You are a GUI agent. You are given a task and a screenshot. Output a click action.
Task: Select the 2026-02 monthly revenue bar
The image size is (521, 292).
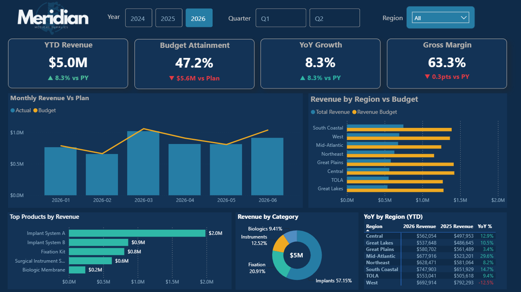(102, 174)
